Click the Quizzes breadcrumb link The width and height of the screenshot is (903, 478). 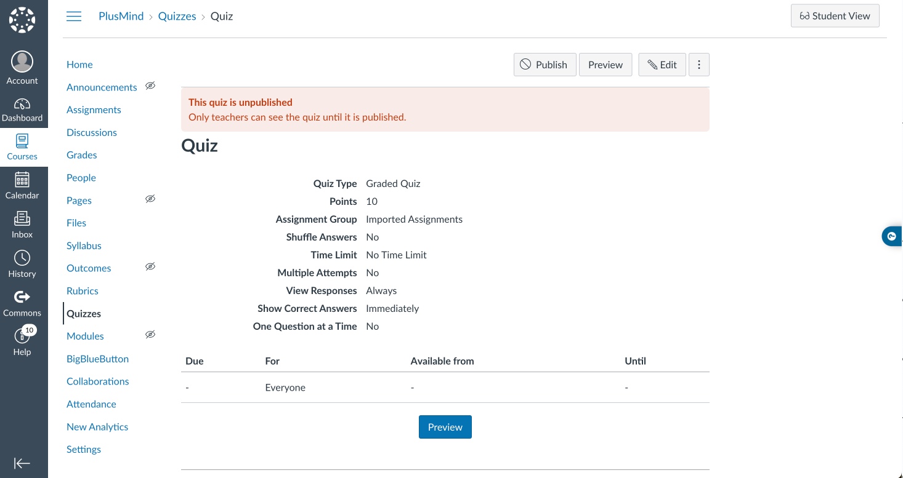tap(177, 17)
